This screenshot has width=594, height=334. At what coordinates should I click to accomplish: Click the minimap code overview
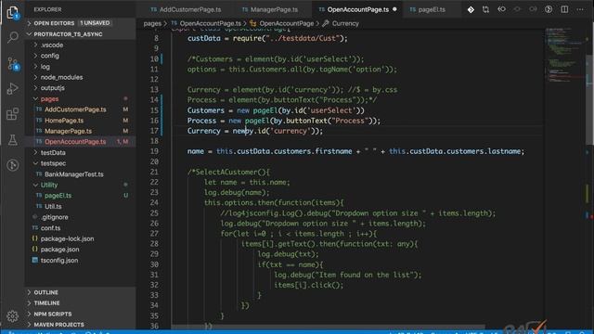tap(564, 55)
